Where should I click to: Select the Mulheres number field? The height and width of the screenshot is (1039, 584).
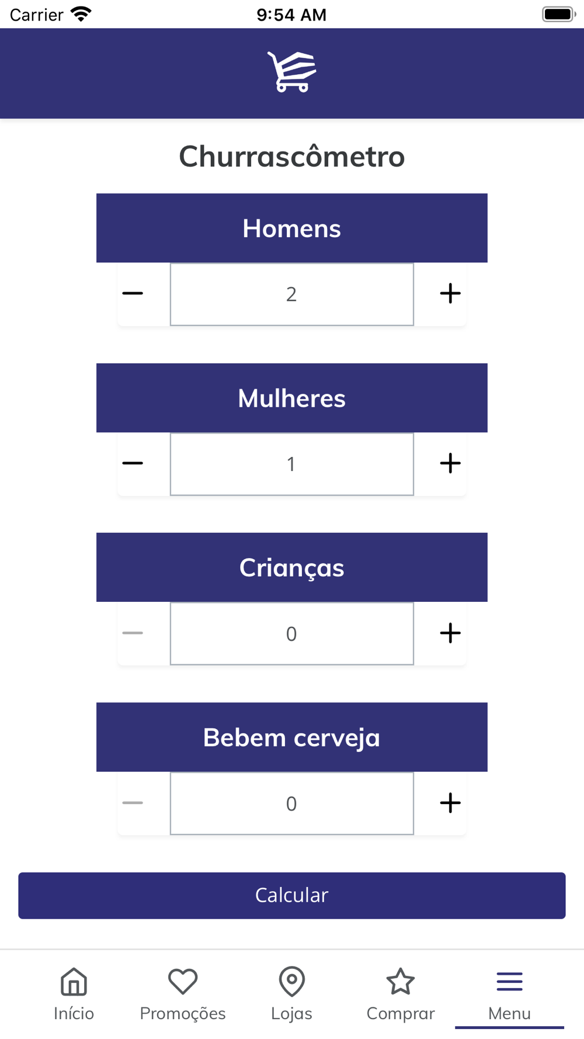coord(292,464)
